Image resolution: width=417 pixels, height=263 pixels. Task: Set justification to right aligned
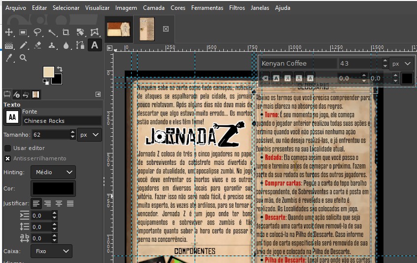tap(48, 204)
